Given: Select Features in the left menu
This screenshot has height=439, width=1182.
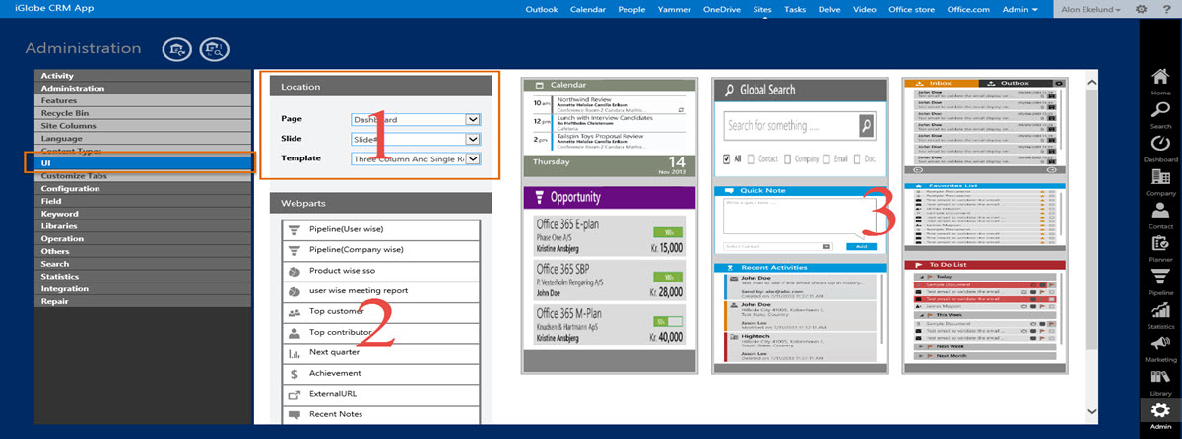Looking at the screenshot, I should 143,100.
